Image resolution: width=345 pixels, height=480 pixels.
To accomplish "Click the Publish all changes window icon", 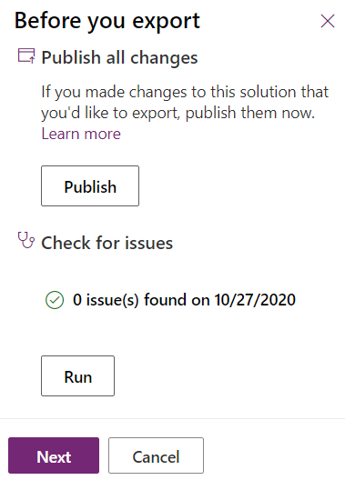I will [26, 56].
